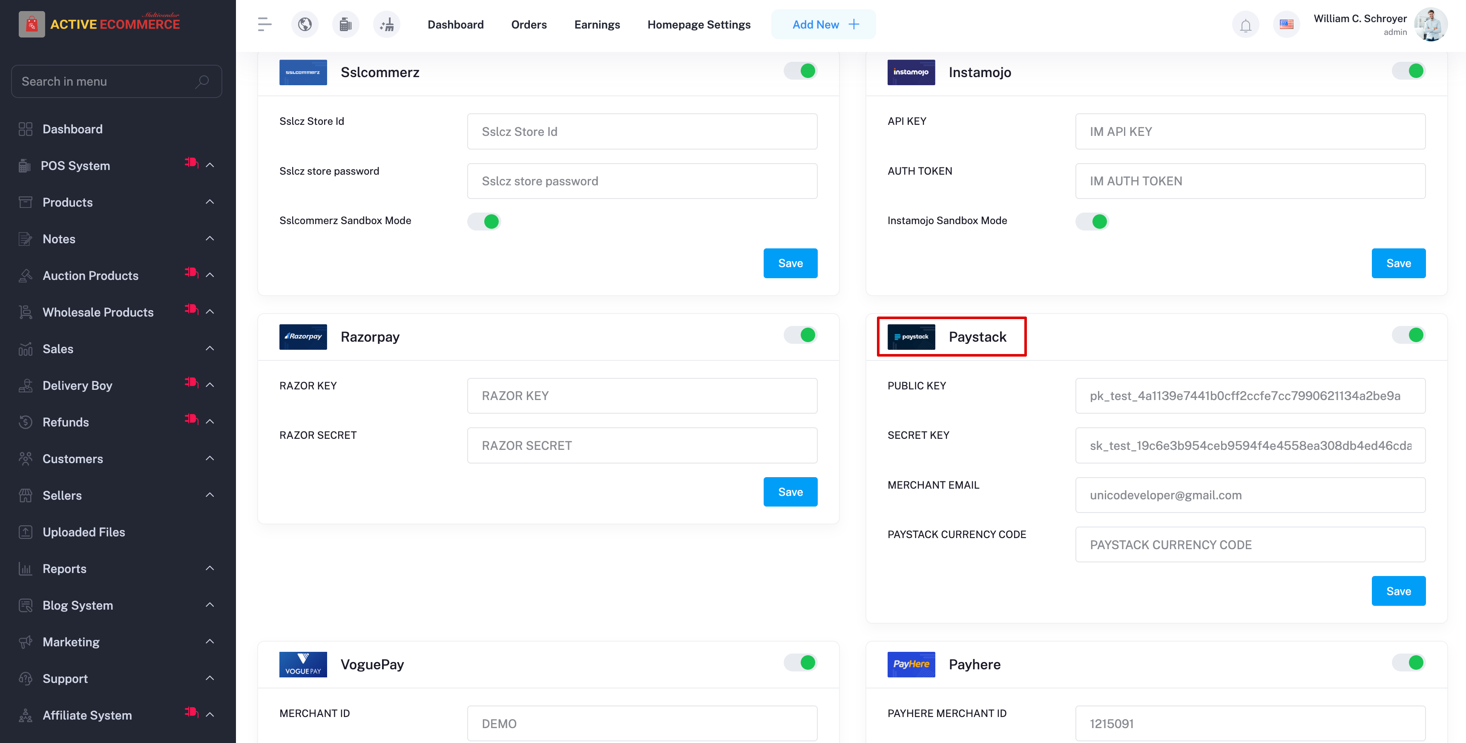Click the clear cache broom icon
Viewport: 1466px width, 743px height.
pyautogui.click(x=387, y=24)
